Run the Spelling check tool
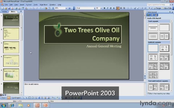The image size is (174, 108). coord(23,8)
